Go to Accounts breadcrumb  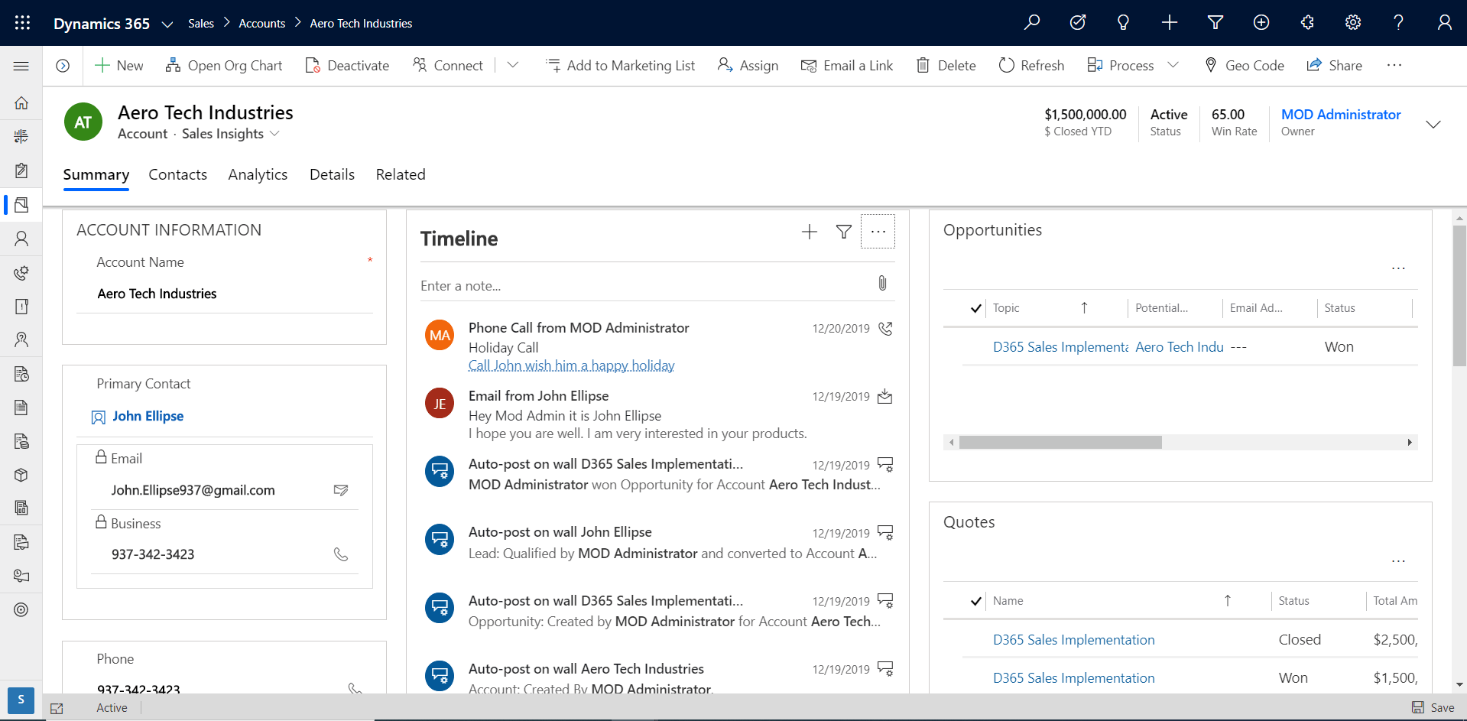[261, 24]
